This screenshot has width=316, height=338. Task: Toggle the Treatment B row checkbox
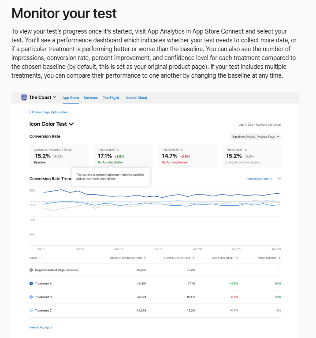(x=31, y=297)
